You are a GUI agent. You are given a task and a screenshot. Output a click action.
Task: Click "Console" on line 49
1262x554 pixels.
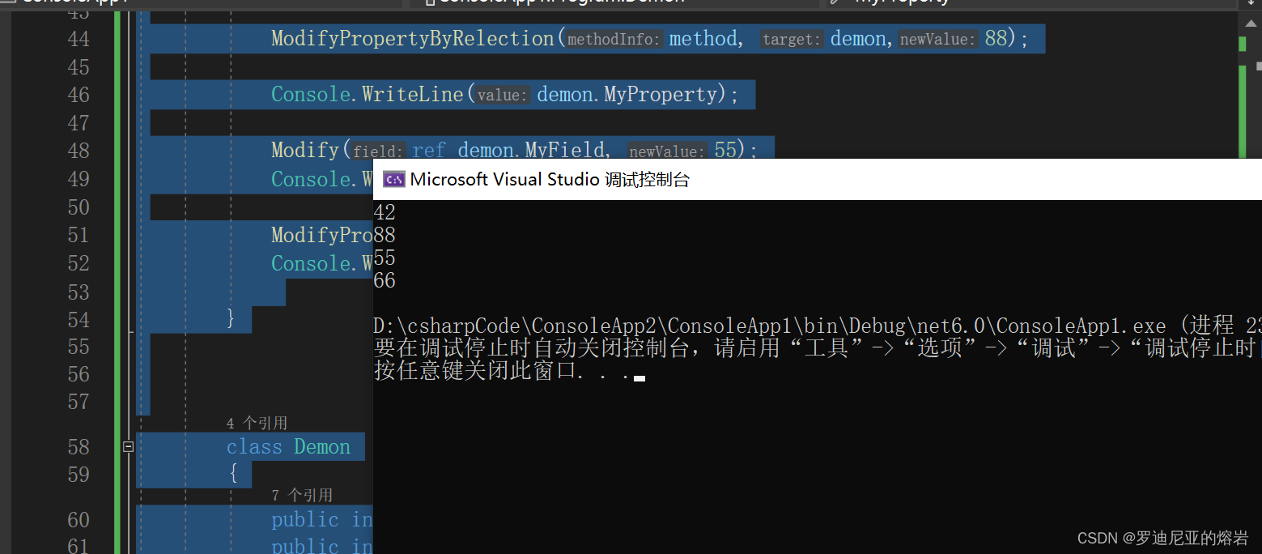tap(310, 179)
